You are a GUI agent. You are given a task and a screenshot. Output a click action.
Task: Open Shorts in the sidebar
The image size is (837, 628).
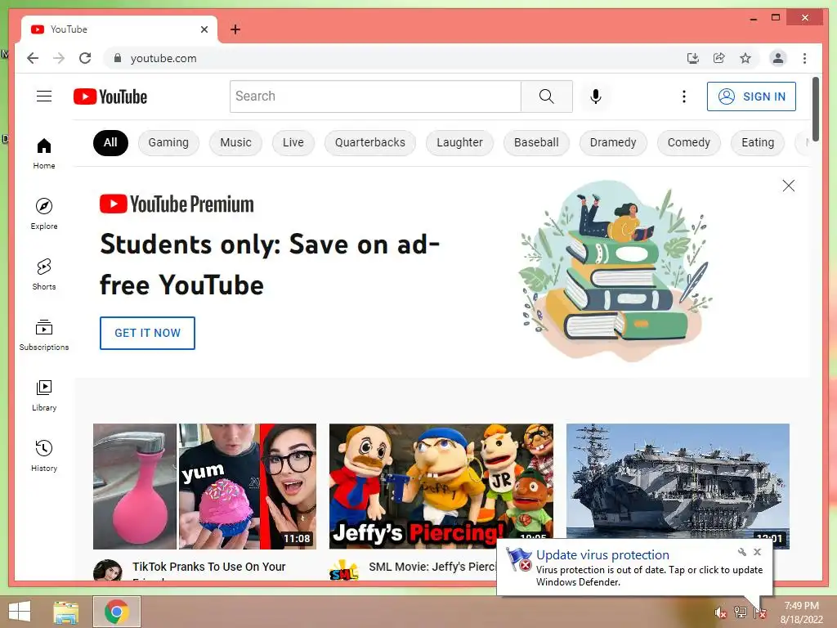pyautogui.click(x=44, y=275)
